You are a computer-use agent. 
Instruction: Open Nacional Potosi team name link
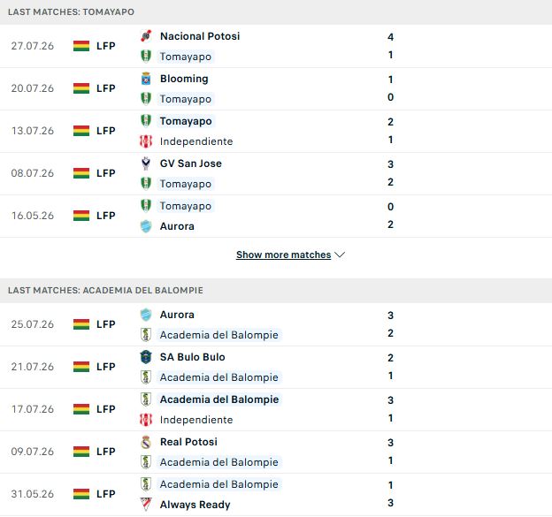[x=200, y=36]
